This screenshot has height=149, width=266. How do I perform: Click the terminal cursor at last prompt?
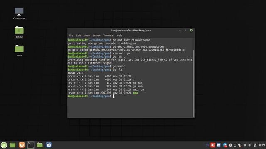click(x=113, y=96)
